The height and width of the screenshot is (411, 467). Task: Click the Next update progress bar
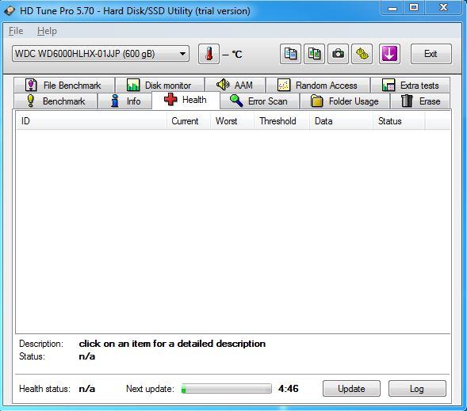coord(227,389)
